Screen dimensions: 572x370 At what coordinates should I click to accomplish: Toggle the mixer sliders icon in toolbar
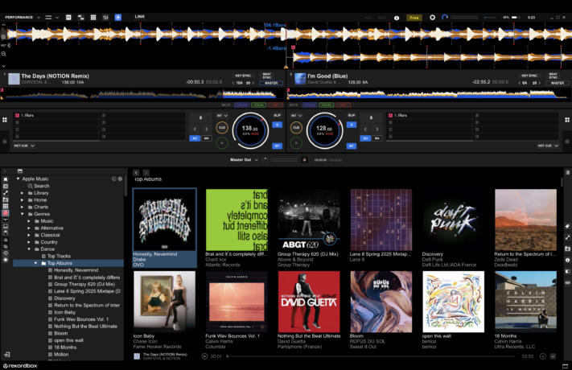pyautogui.click(x=105, y=17)
